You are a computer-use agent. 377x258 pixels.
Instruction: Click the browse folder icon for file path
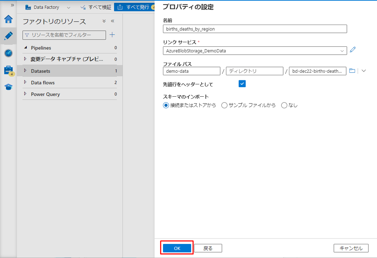point(352,71)
